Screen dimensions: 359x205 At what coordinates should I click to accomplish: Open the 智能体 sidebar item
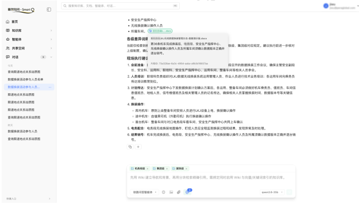(29, 39)
